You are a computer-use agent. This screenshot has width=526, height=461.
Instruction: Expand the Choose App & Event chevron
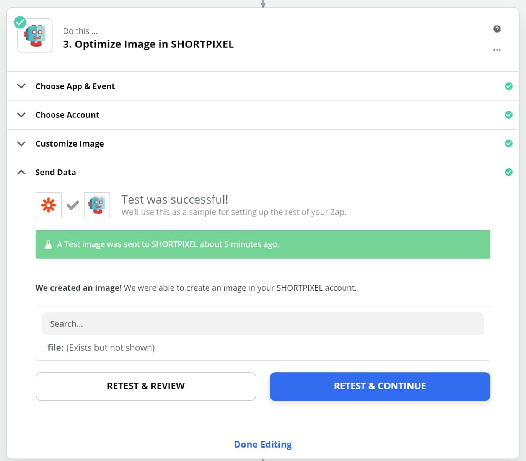click(x=21, y=86)
